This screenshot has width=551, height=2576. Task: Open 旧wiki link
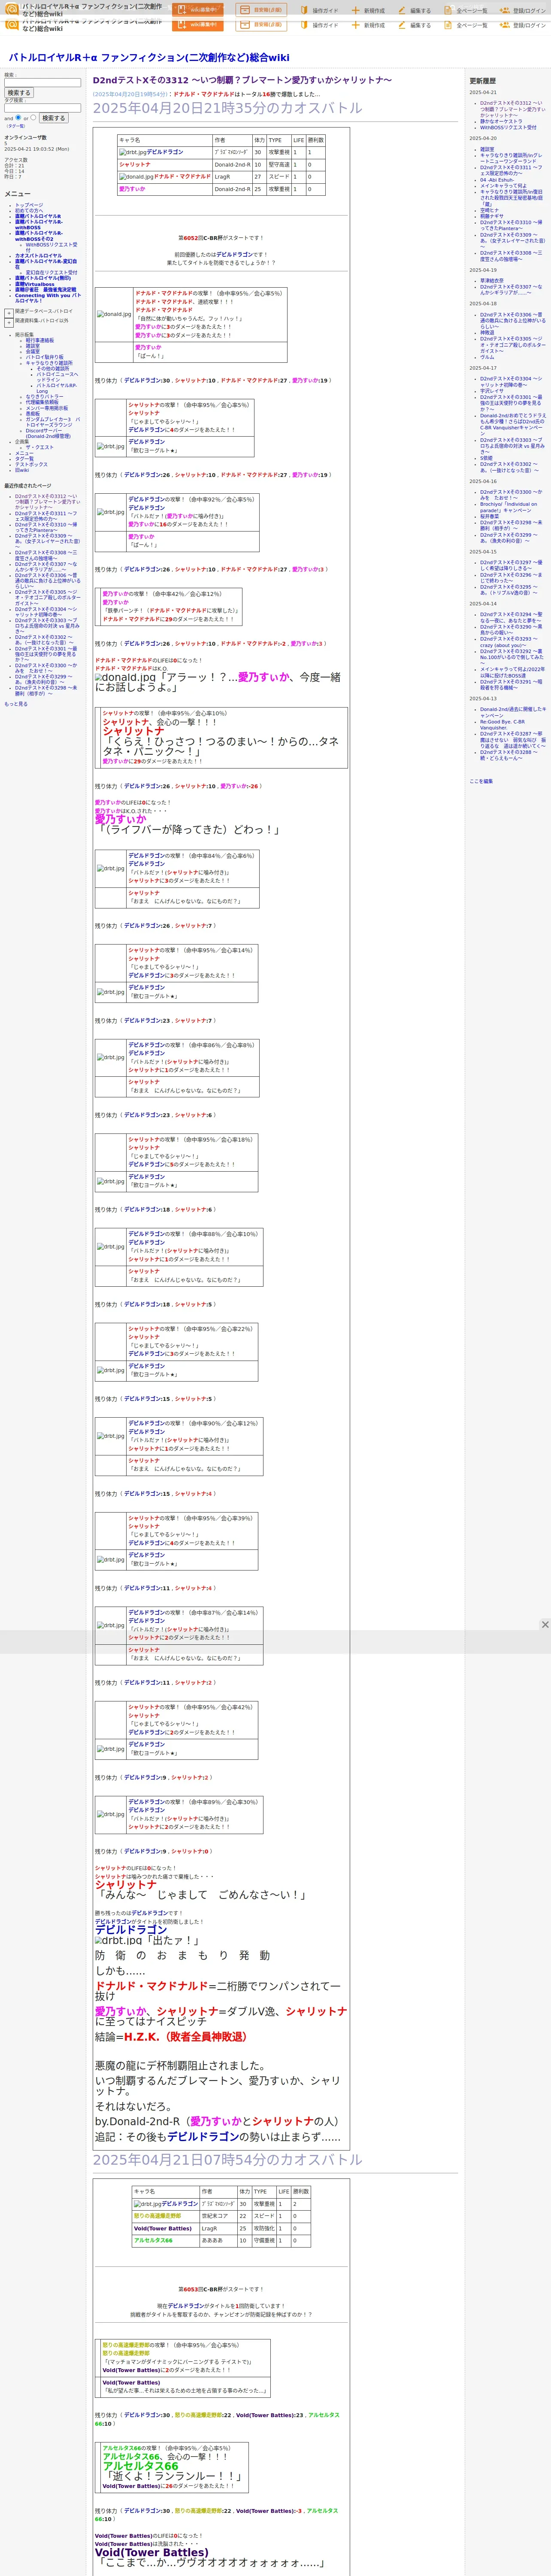(x=22, y=470)
